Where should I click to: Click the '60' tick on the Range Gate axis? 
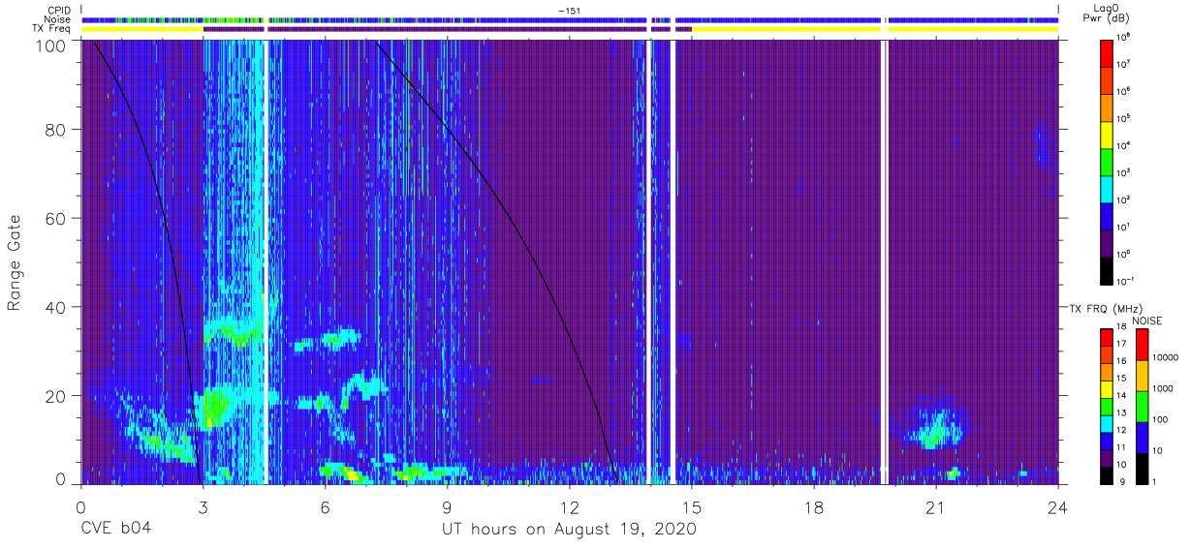[55, 218]
